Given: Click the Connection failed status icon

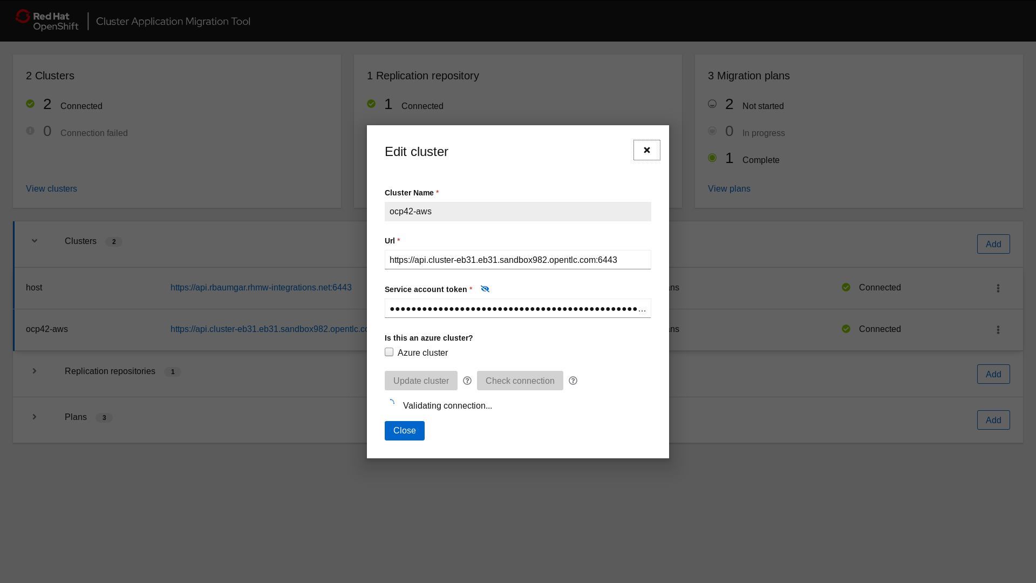Looking at the screenshot, I should coord(30,131).
